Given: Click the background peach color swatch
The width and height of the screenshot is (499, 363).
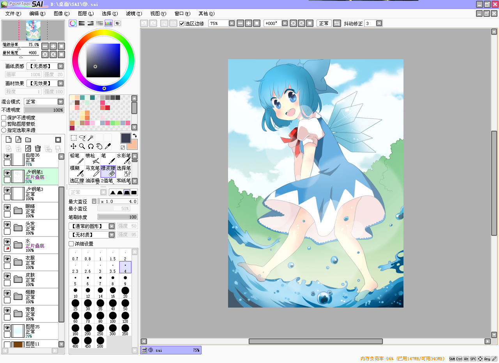Looking at the screenshot, I should [133, 146].
